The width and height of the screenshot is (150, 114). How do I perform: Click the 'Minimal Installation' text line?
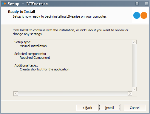(33, 46)
